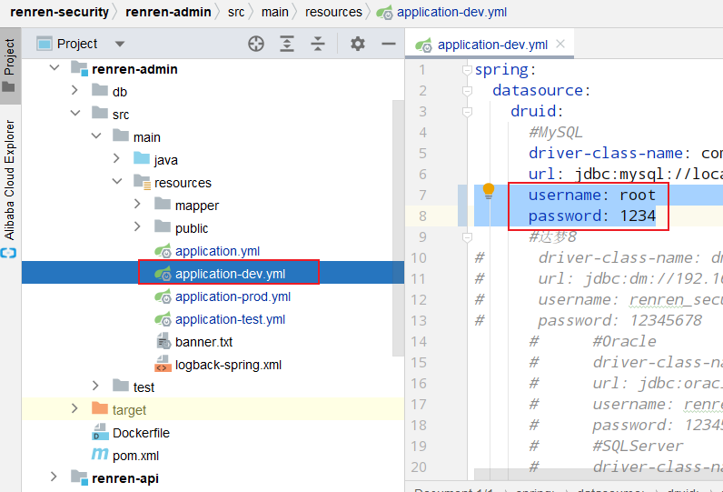This screenshot has height=492, width=723.
Task: Click src in the breadcrumb path
Action: [236, 12]
